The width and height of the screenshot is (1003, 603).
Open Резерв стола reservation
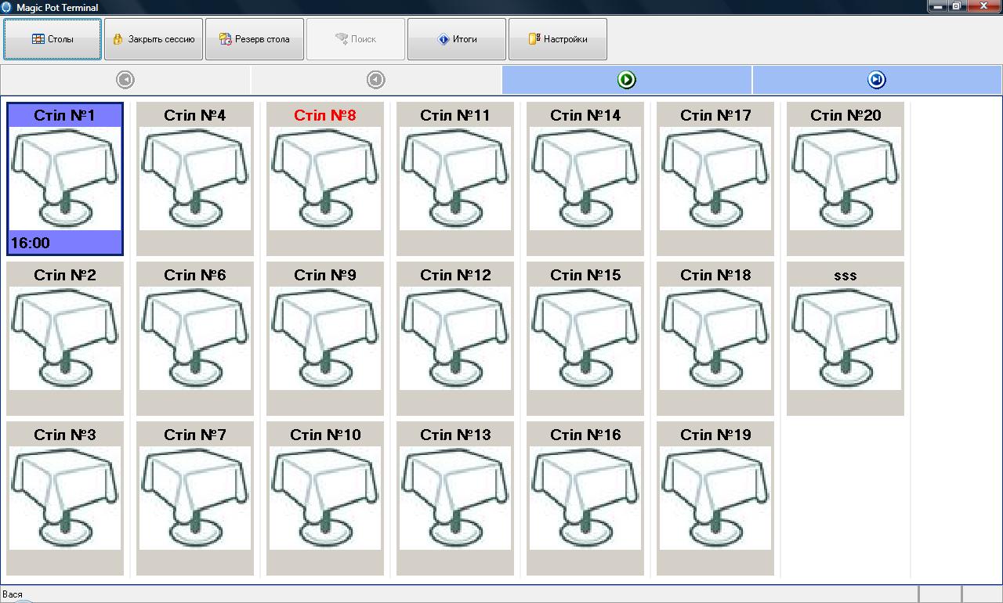point(255,39)
